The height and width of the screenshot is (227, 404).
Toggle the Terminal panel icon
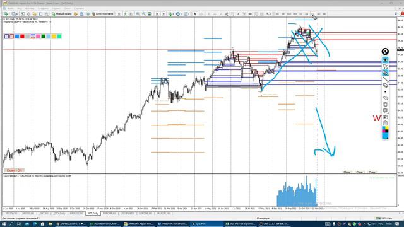(40, 14)
